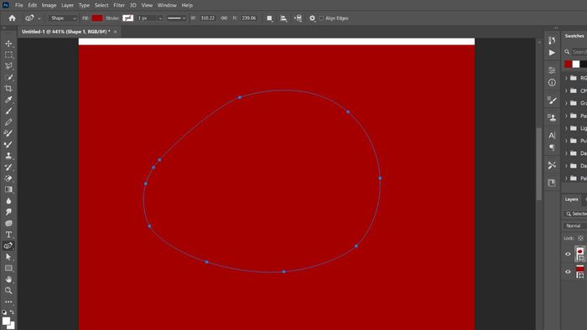Image resolution: width=587 pixels, height=330 pixels.
Task: Toggle the width-height link constraint
Action: pos(224,18)
